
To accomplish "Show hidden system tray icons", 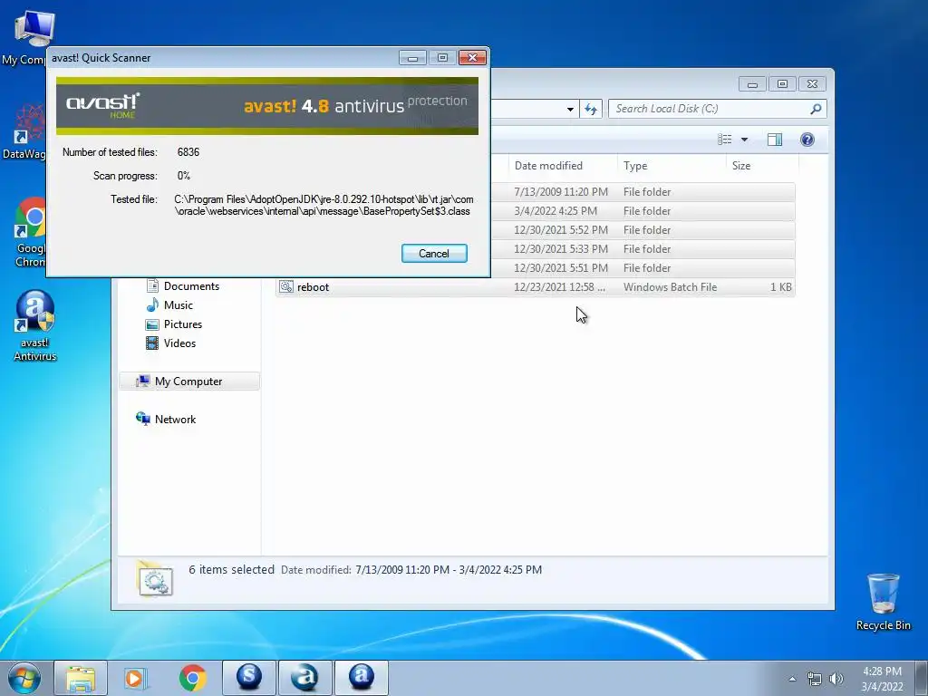I will (x=792, y=679).
